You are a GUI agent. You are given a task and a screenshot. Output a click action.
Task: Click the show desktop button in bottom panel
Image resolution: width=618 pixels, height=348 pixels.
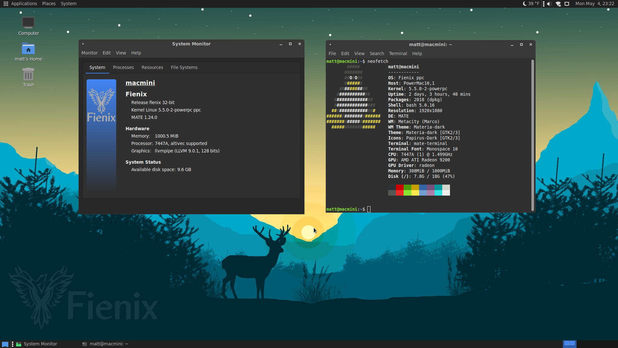(x=5, y=344)
